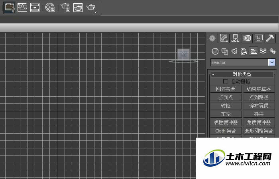Select the Cameras category icon
The height and width of the screenshot is (179, 279).
pos(244,51)
